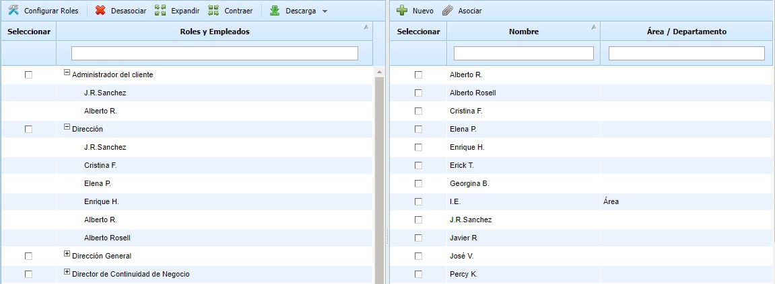
Task: Click the roles list vertical scrollbar
Action: coord(378,175)
